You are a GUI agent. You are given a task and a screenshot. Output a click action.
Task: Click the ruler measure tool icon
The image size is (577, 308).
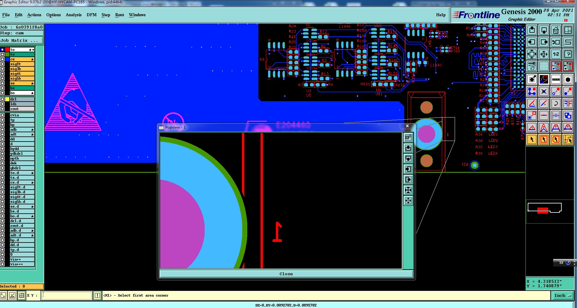coord(556,80)
